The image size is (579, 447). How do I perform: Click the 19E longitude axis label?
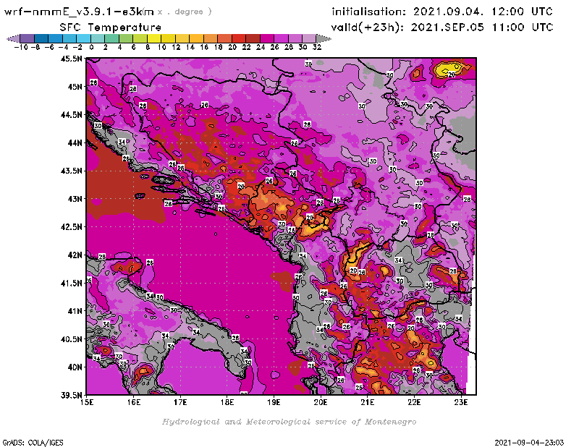pyautogui.click(x=274, y=402)
